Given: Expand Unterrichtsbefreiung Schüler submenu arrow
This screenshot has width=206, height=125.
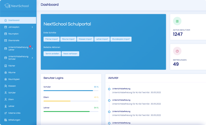Looking at the screenshot, I should click(x=32, y=58).
